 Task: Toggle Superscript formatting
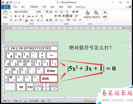[x=36, y=16]
